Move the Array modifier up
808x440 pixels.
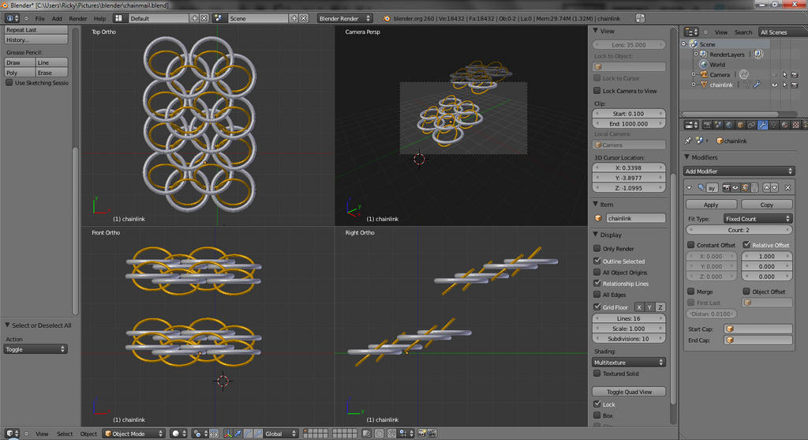tap(767, 188)
